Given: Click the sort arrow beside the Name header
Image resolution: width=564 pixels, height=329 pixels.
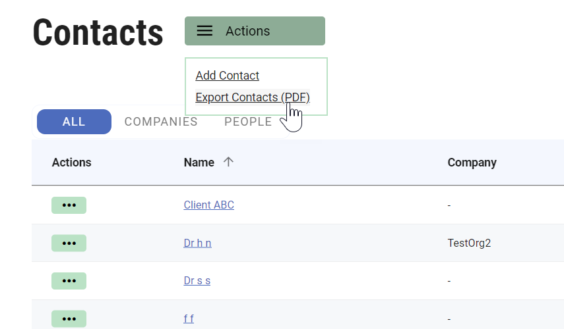Looking at the screenshot, I should click(228, 162).
